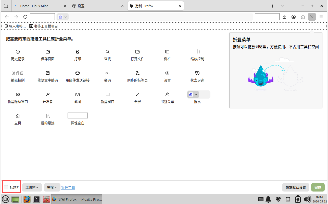The height and width of the screenshot is (204, 328).
Task: Click the 全屏 fullscreen arrows icon
Action: [x=137, y=94]
